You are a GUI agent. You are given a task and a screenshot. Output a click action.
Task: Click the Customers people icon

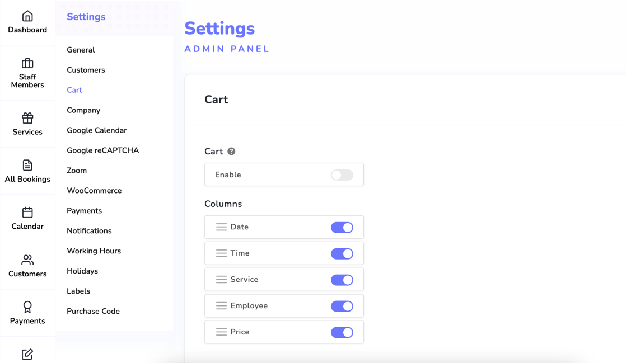click(27, 260)
